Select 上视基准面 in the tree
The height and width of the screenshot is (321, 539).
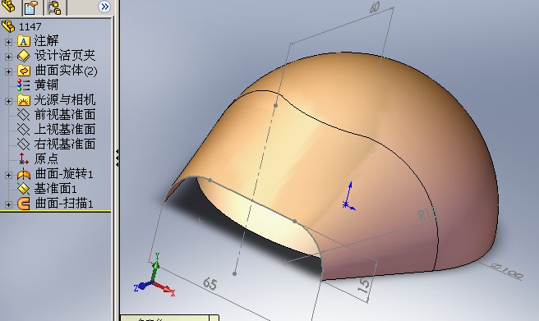65,130
